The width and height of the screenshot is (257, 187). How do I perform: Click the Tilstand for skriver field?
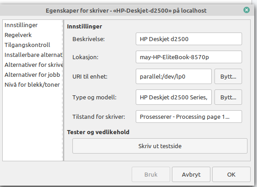tap(189, 117)
